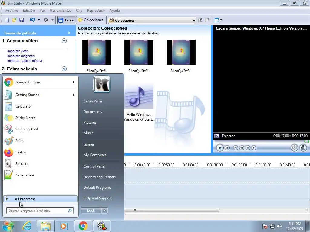
Task: Open the Reproducir menu
Action: pyautogui.click(x=96, y=11)
